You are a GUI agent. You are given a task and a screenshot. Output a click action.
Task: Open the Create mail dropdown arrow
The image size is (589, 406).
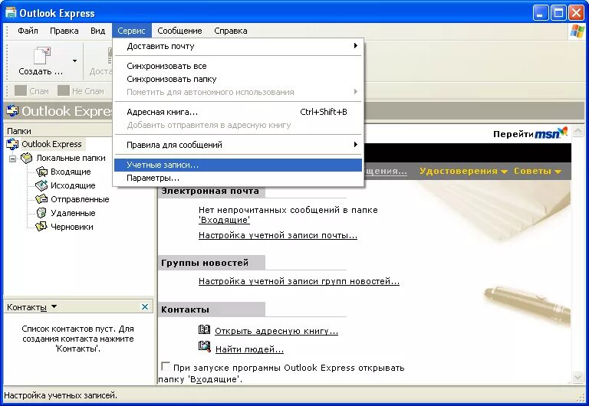[x=74, y=61]
